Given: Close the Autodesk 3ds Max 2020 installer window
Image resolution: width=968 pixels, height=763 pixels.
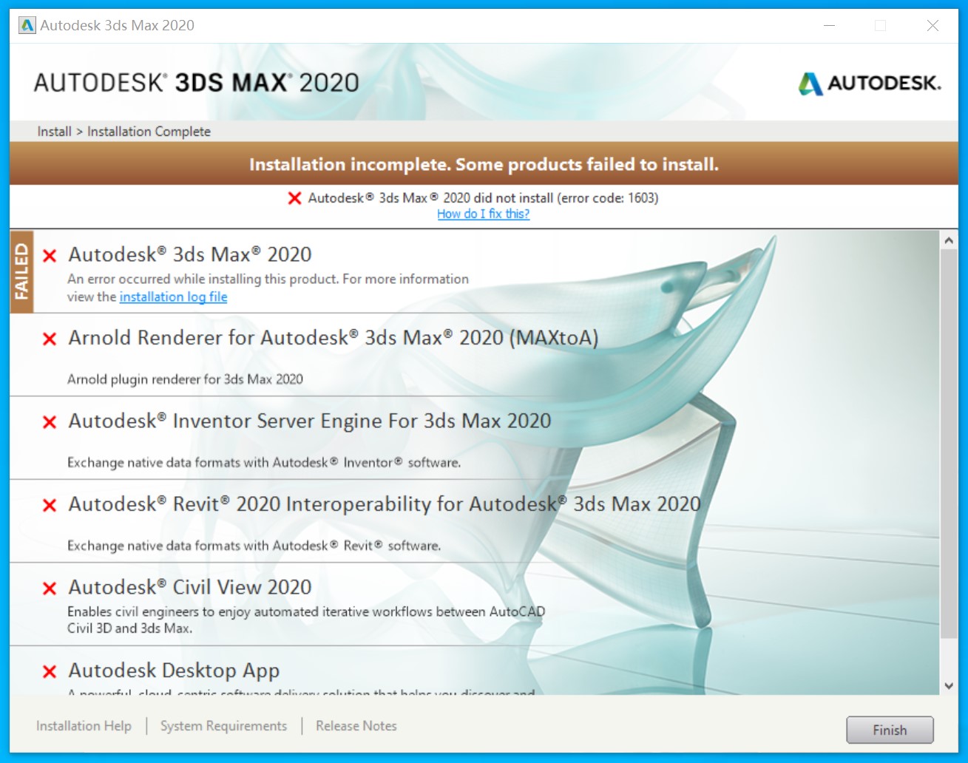Looking at the screenshot, I should (933, 25).
